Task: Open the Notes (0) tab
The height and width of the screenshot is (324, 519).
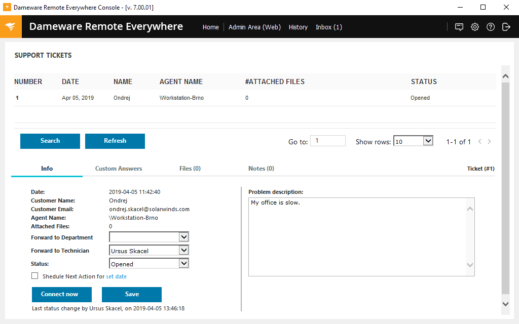Action: 261,168
